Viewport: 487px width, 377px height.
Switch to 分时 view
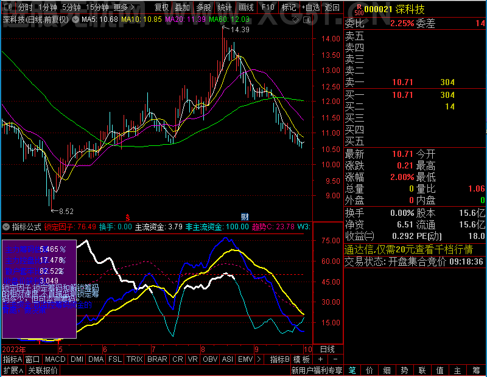[x=25, y=7]
